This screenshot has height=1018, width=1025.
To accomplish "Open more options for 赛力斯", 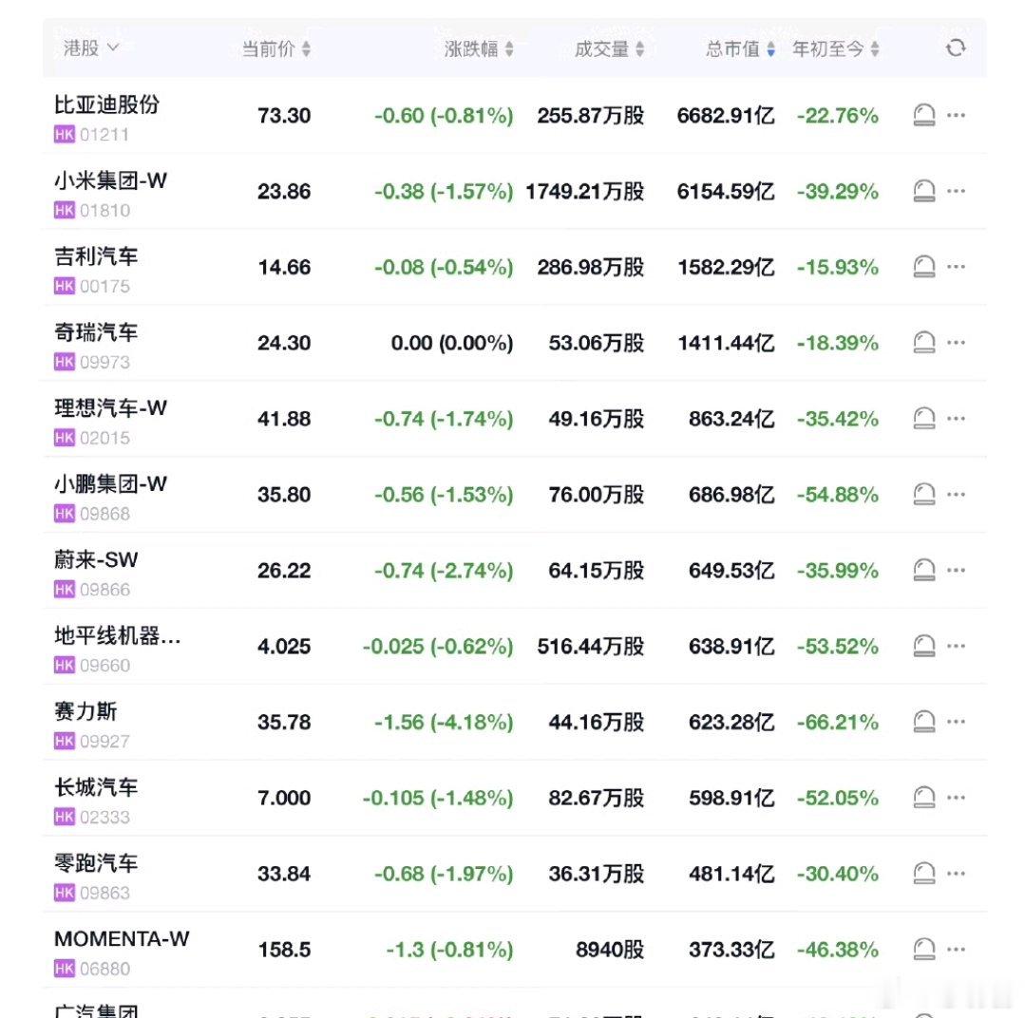I will tap(956, 722).
